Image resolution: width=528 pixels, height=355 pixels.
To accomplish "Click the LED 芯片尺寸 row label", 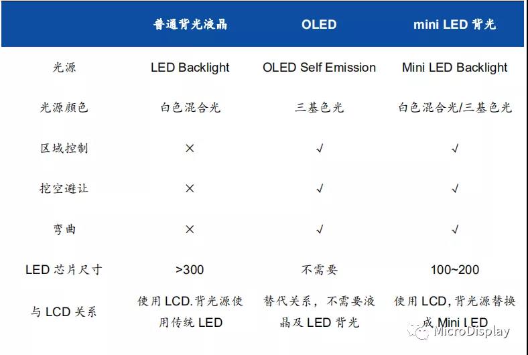I will pos(64,270).
